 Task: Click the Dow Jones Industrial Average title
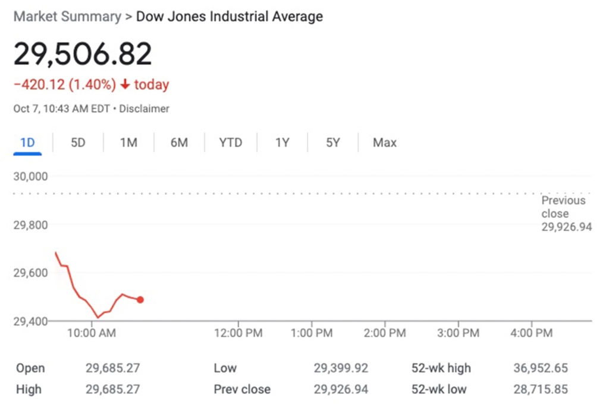tap(230, 16)
